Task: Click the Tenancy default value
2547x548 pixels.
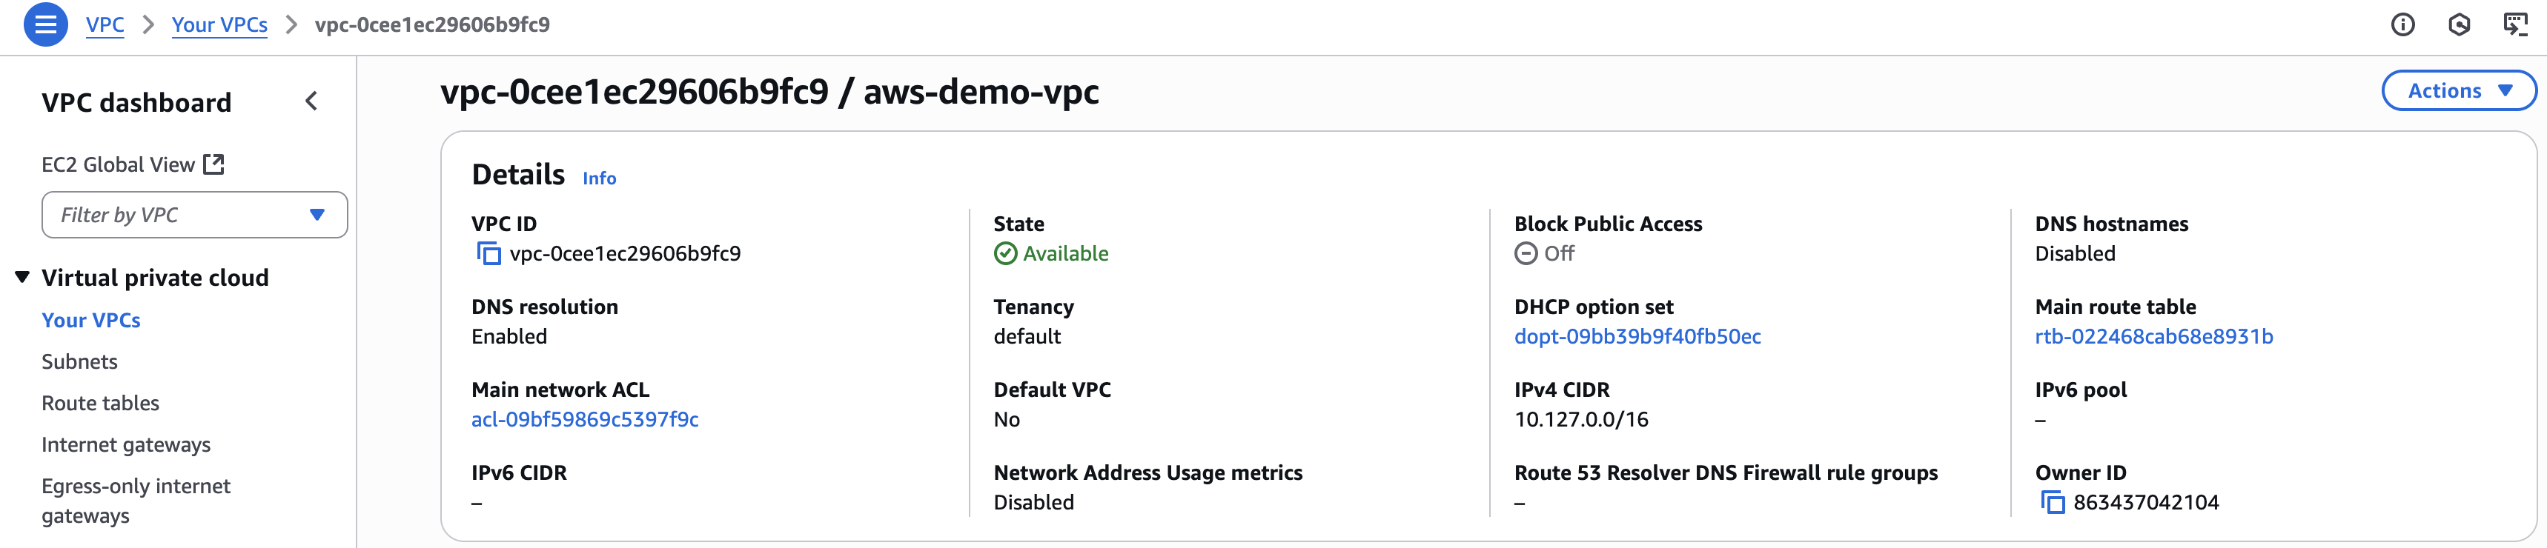Action: (1027, 337)
